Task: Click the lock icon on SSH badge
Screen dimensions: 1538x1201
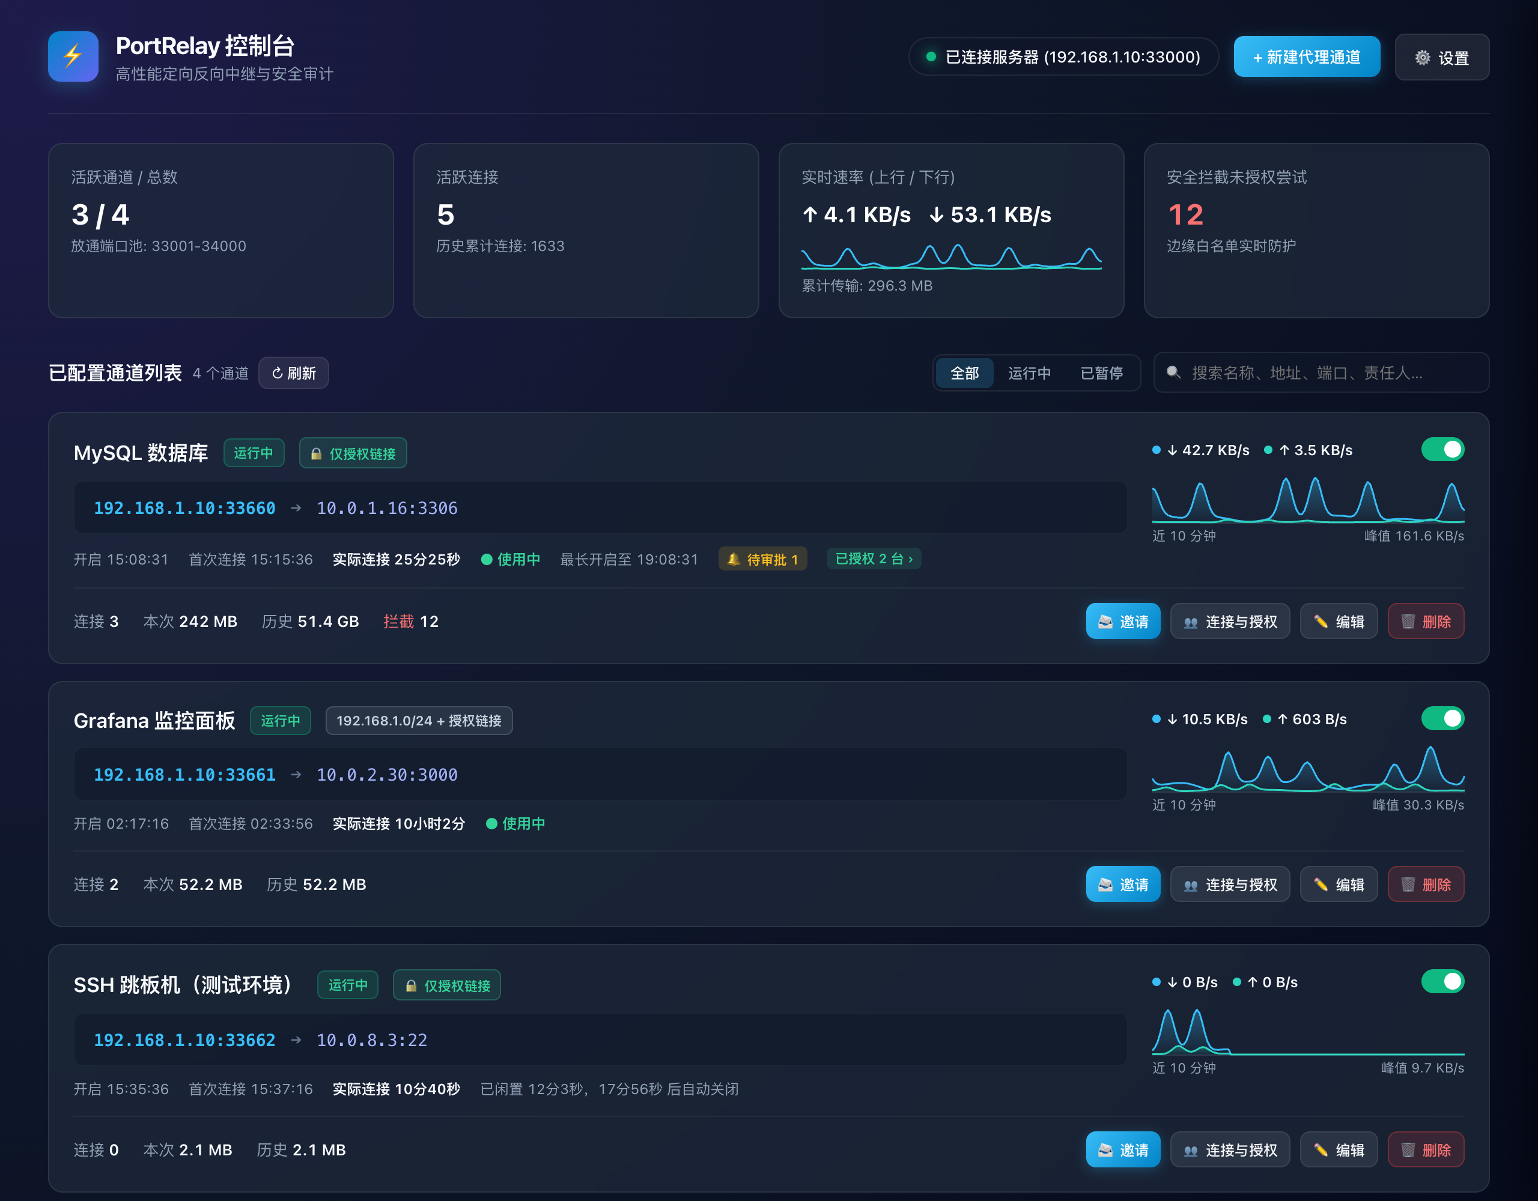Action: tap(410, 986)
